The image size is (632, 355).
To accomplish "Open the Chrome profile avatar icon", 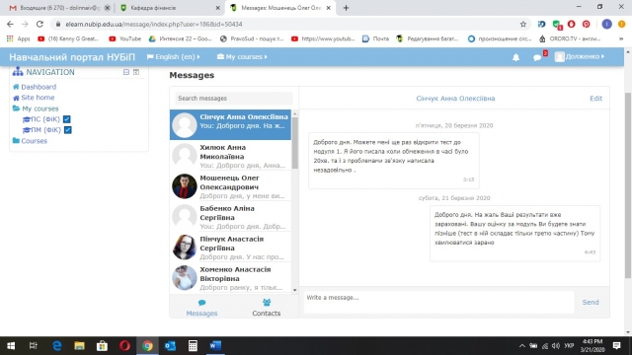I will pyautogui.click(x=606, y=24).
